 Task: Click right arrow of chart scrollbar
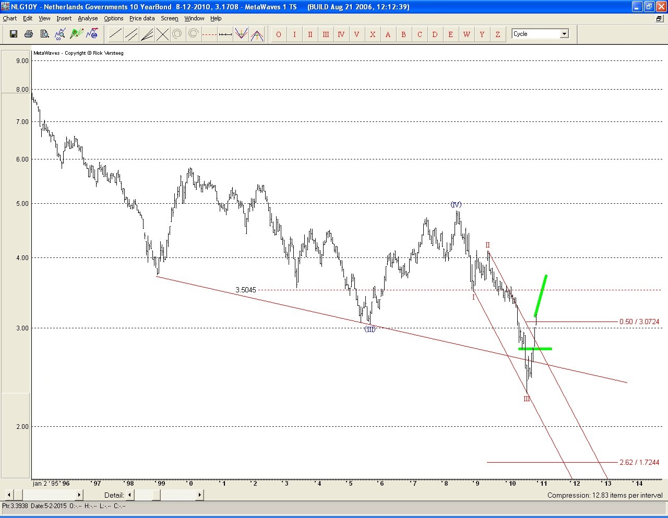pos(79,495)
